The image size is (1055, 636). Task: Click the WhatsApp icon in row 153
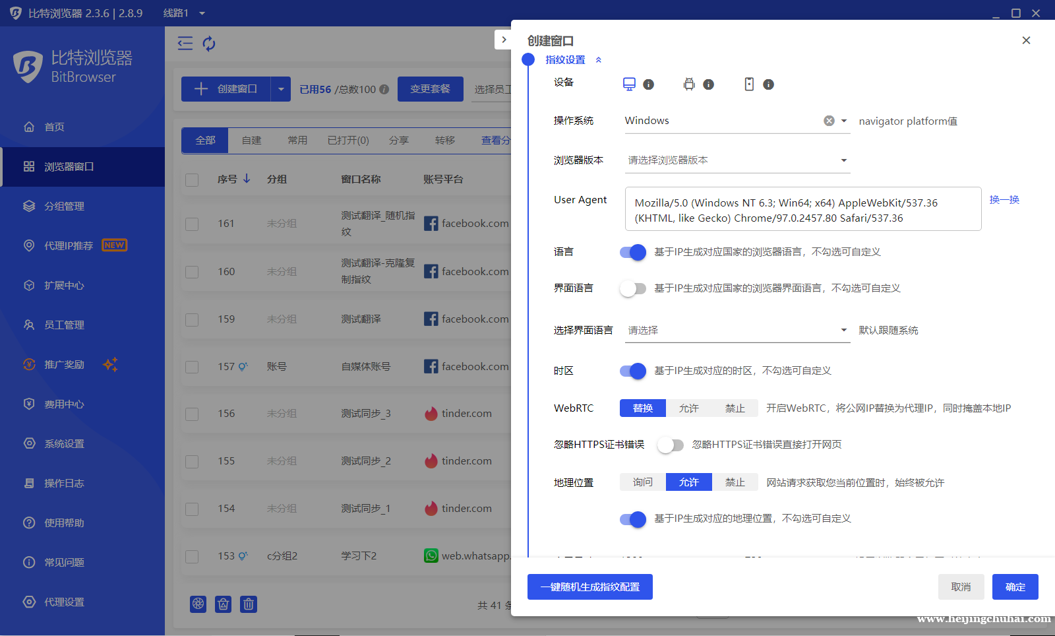431,556
